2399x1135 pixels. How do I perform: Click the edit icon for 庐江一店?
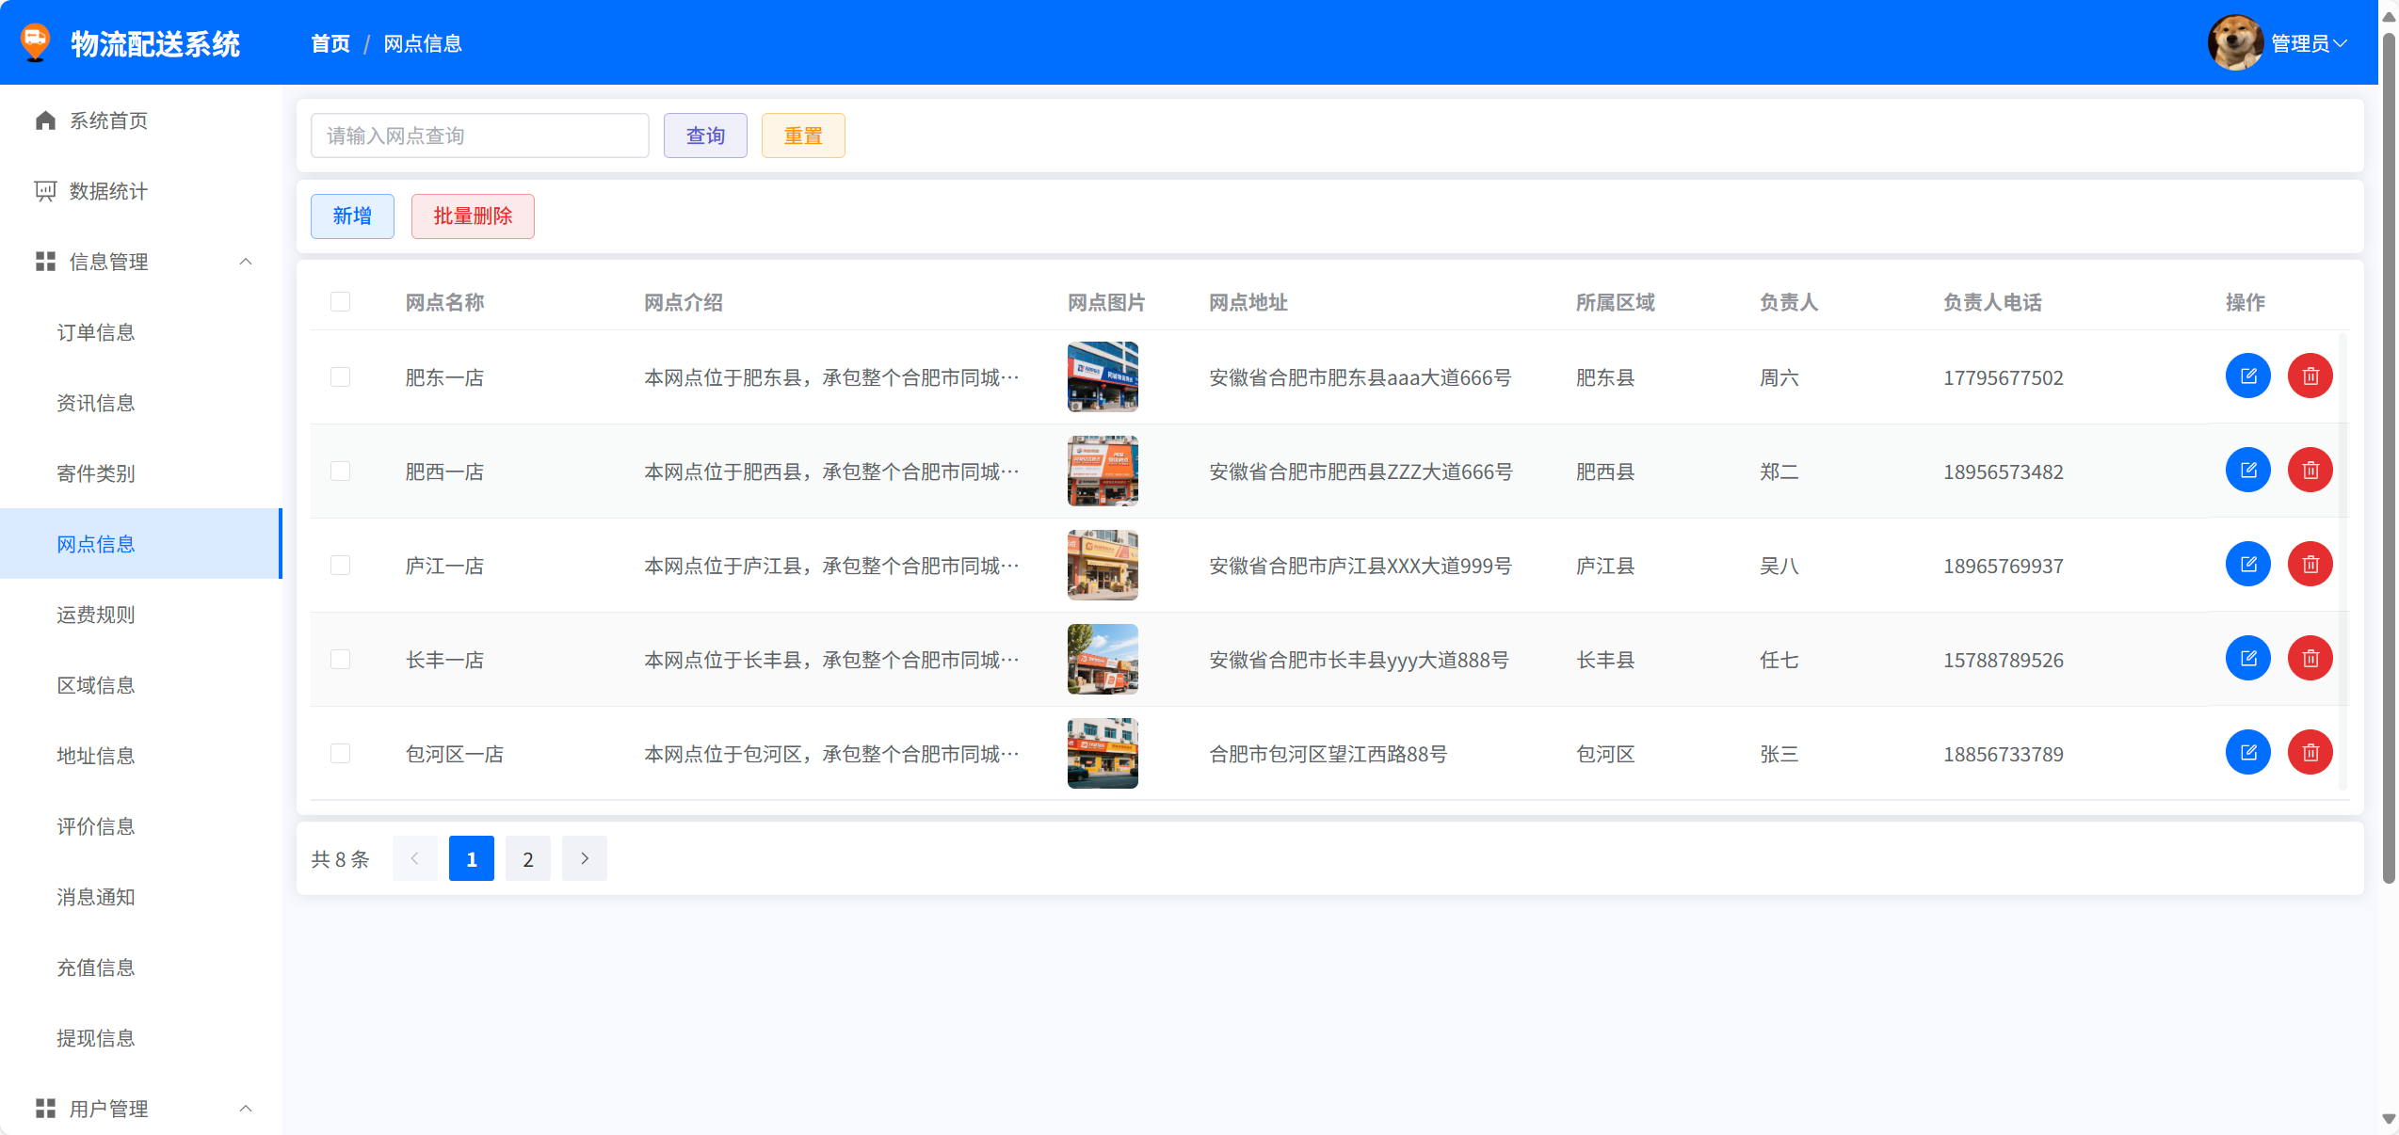click(x=2247, y=565)
